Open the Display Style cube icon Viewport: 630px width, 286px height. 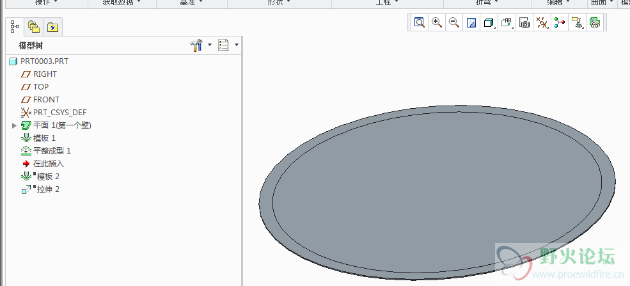click(489, 22)
